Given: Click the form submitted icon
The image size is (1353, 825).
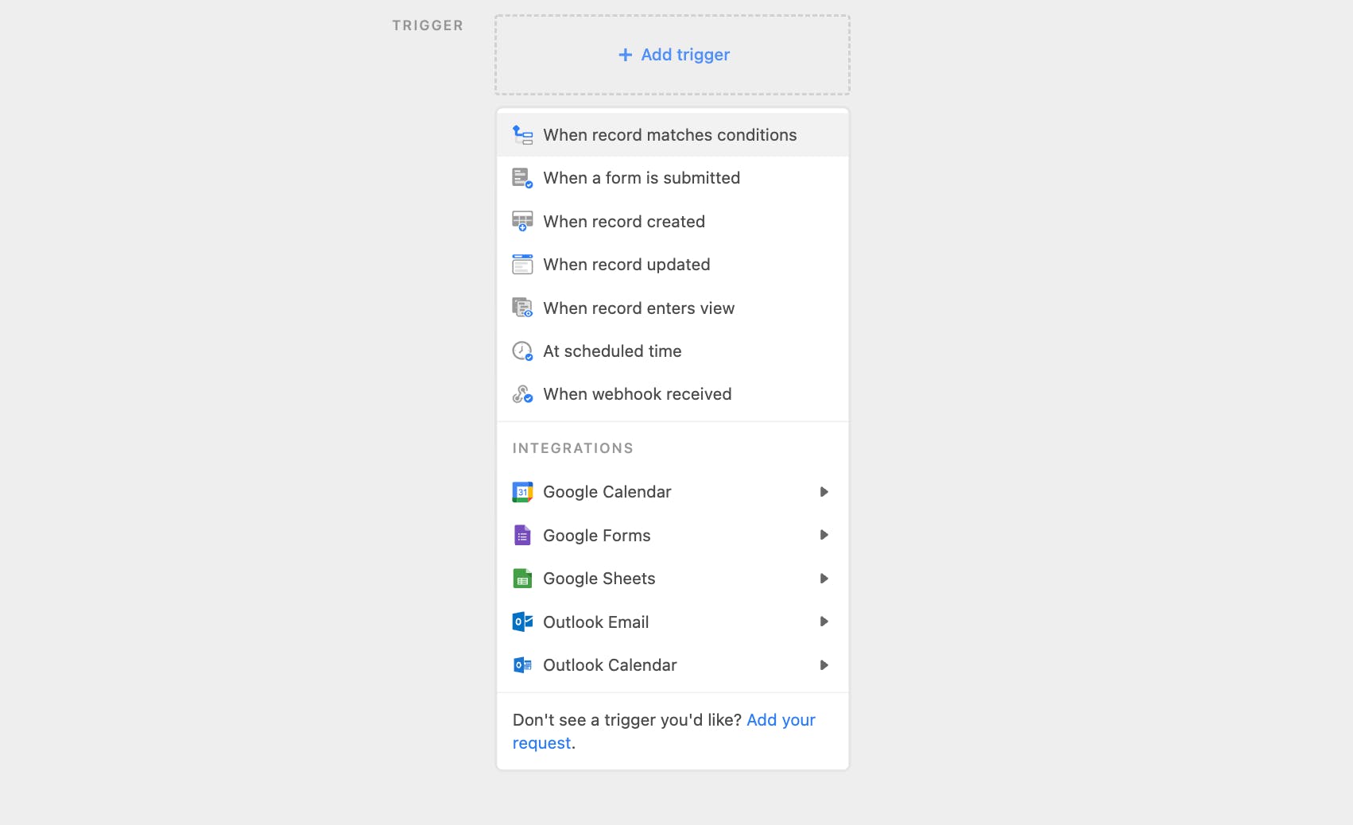Looking at the screenshot, I should [522, 178].
